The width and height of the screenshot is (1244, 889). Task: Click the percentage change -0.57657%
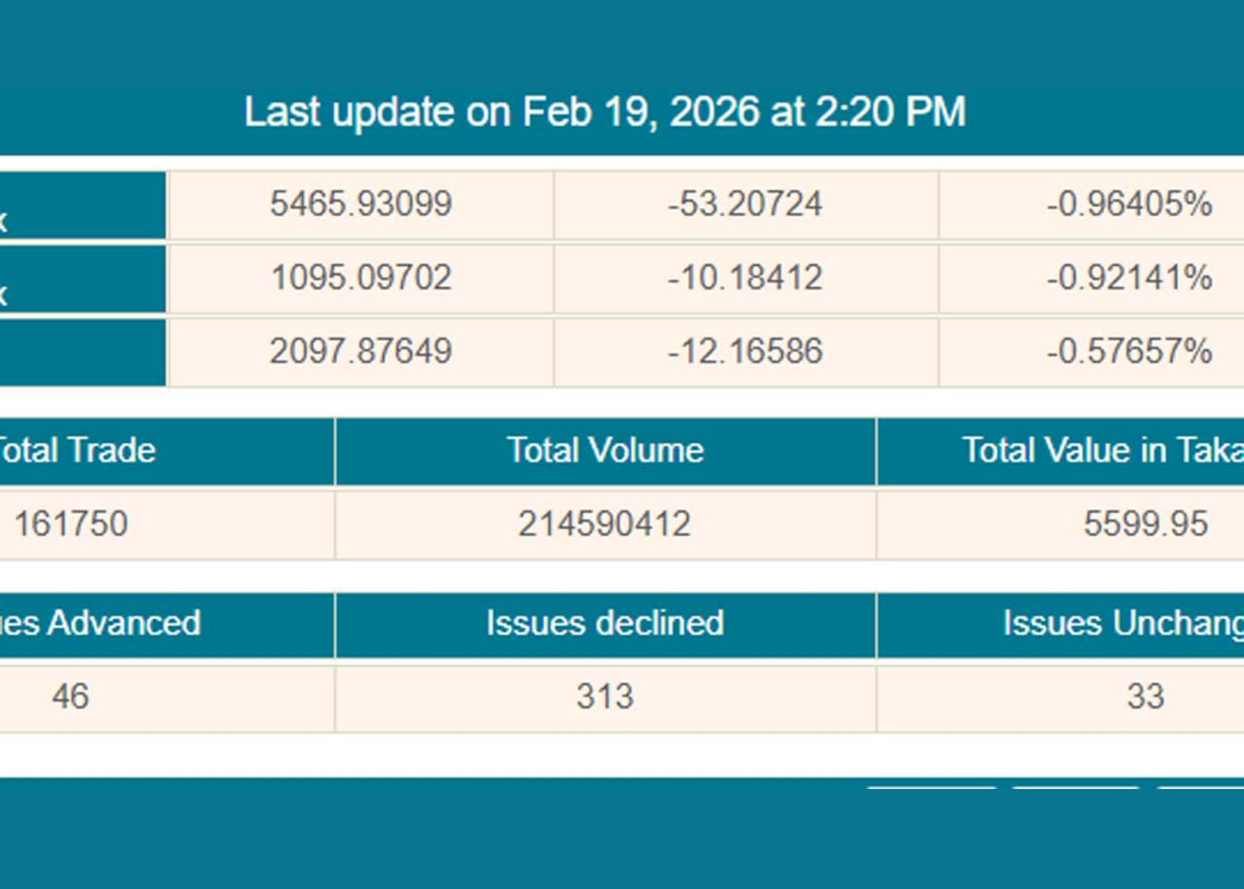pos(1129,351)
